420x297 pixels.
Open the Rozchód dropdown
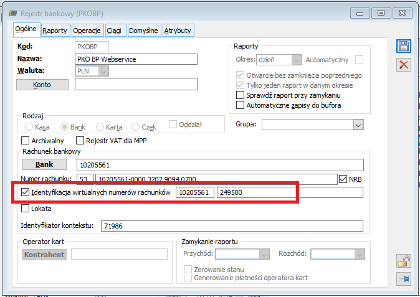tap(360, 254)
